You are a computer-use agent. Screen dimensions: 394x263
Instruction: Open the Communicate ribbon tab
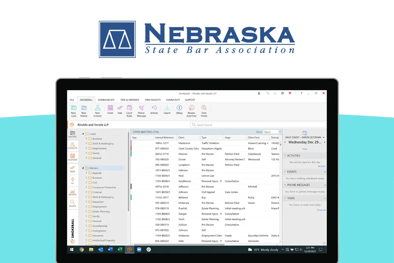tap(106, 100)
